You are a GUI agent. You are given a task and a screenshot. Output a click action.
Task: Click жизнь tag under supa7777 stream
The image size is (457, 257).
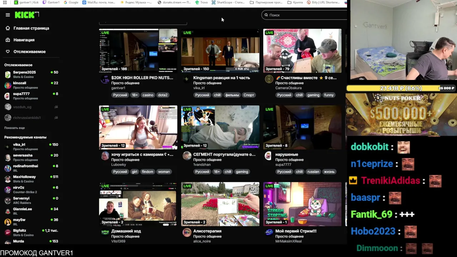point(329,172)
